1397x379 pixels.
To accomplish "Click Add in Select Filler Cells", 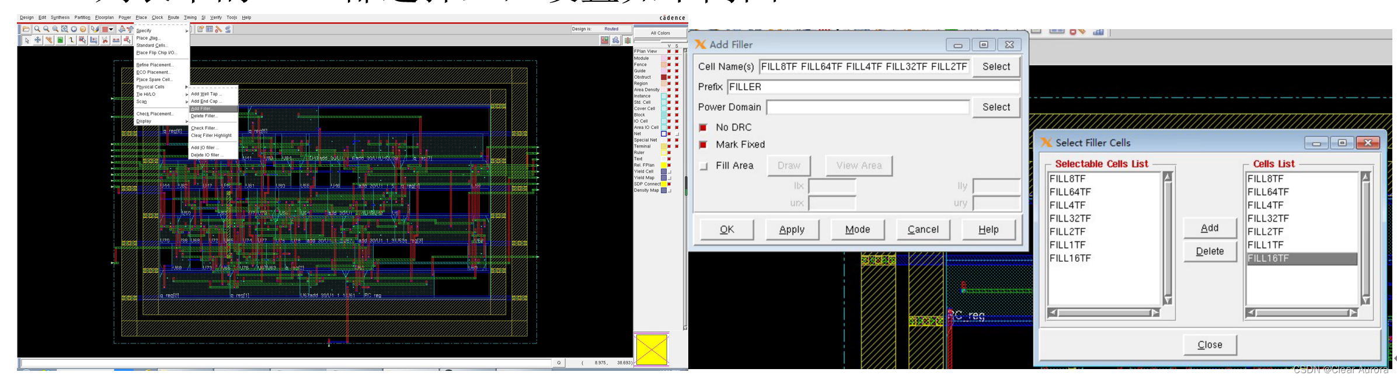I will [1210, 228].
